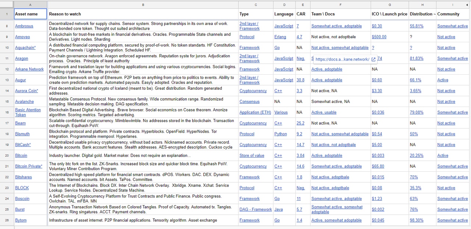
Task: Open the Bytom asset link
Action: (21, 220)
